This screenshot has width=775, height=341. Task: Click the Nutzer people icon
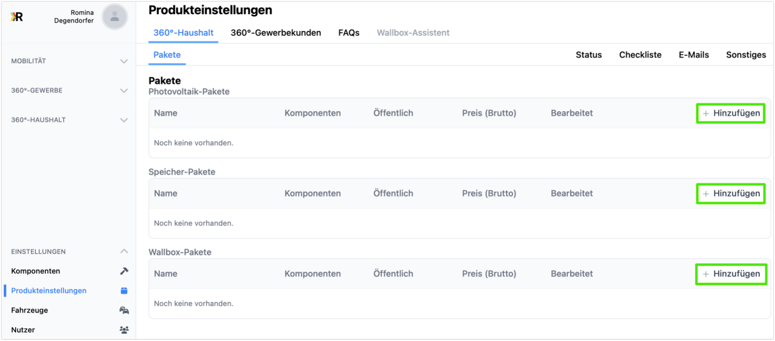coord(124,330)
